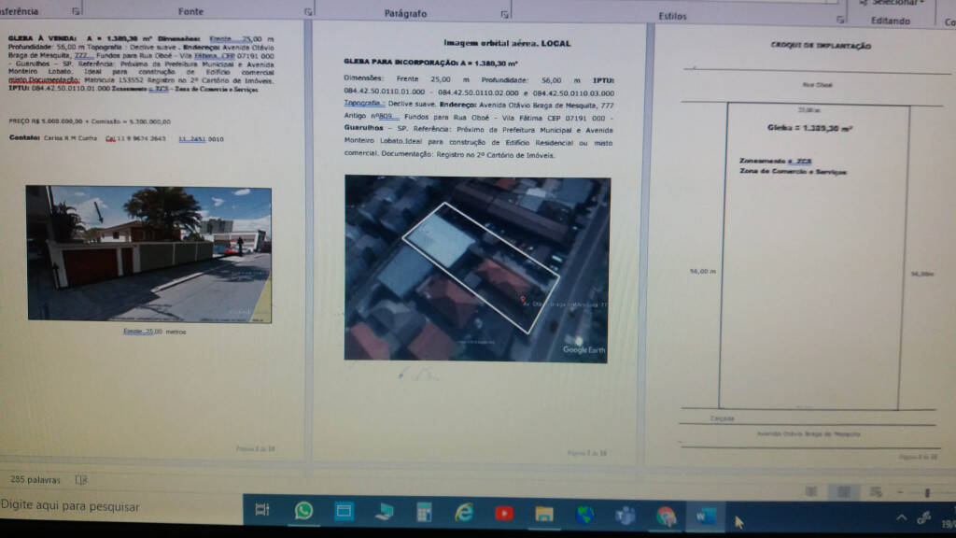Switch to Read Mode view

[x=810, y=491]
